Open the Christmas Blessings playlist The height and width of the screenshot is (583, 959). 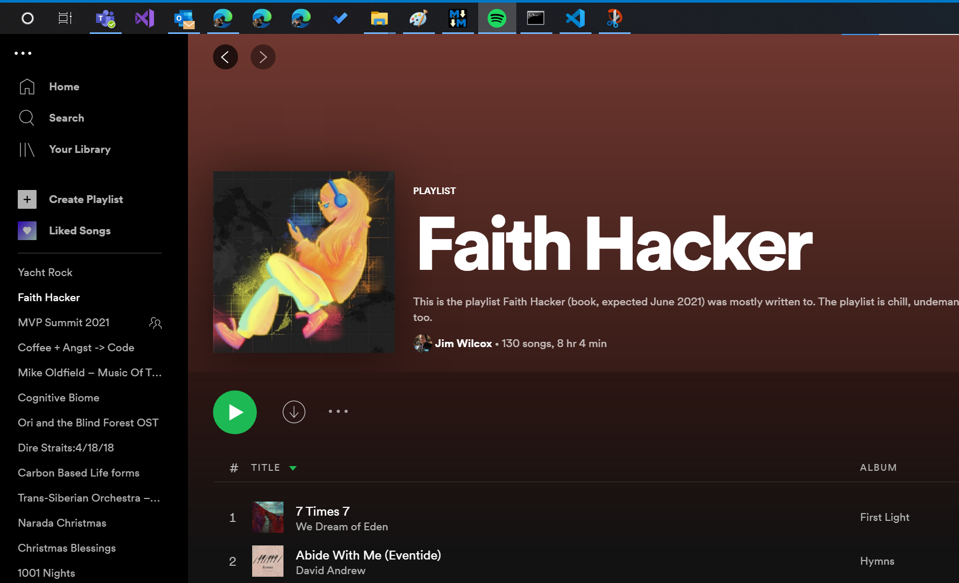(x=67, y=548)
